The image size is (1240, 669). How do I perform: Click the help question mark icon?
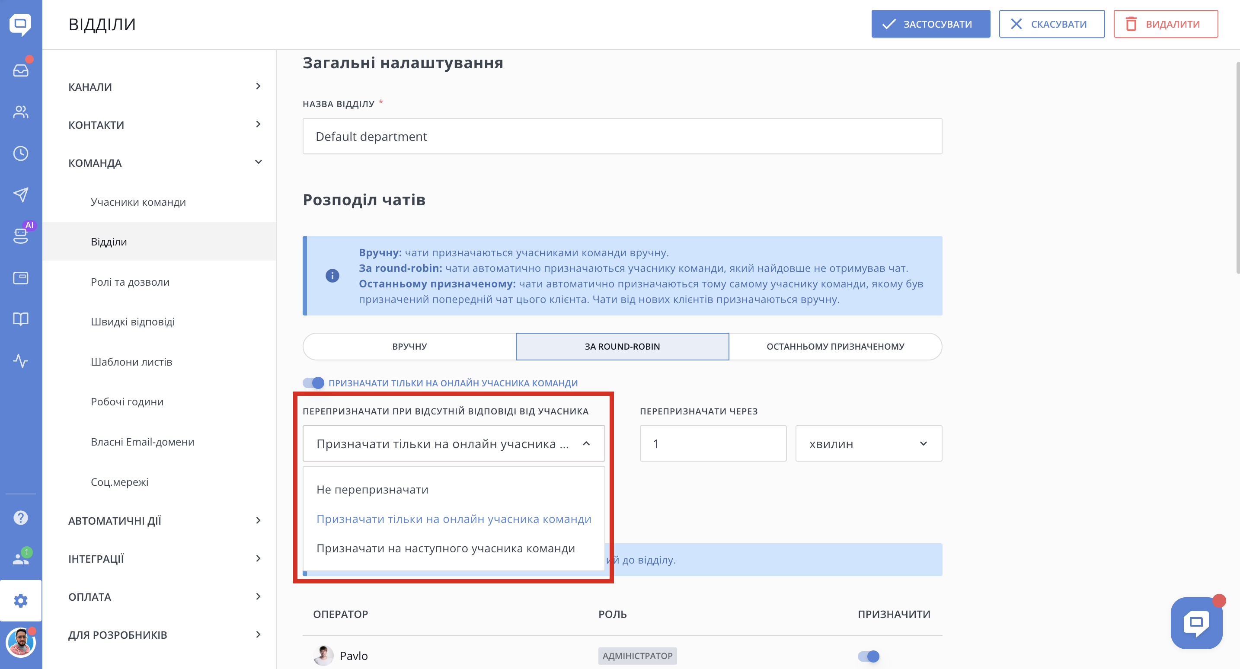point(21,518)
